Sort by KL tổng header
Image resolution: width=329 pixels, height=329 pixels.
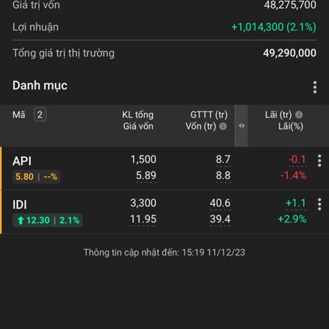click(x=138, y=115)
